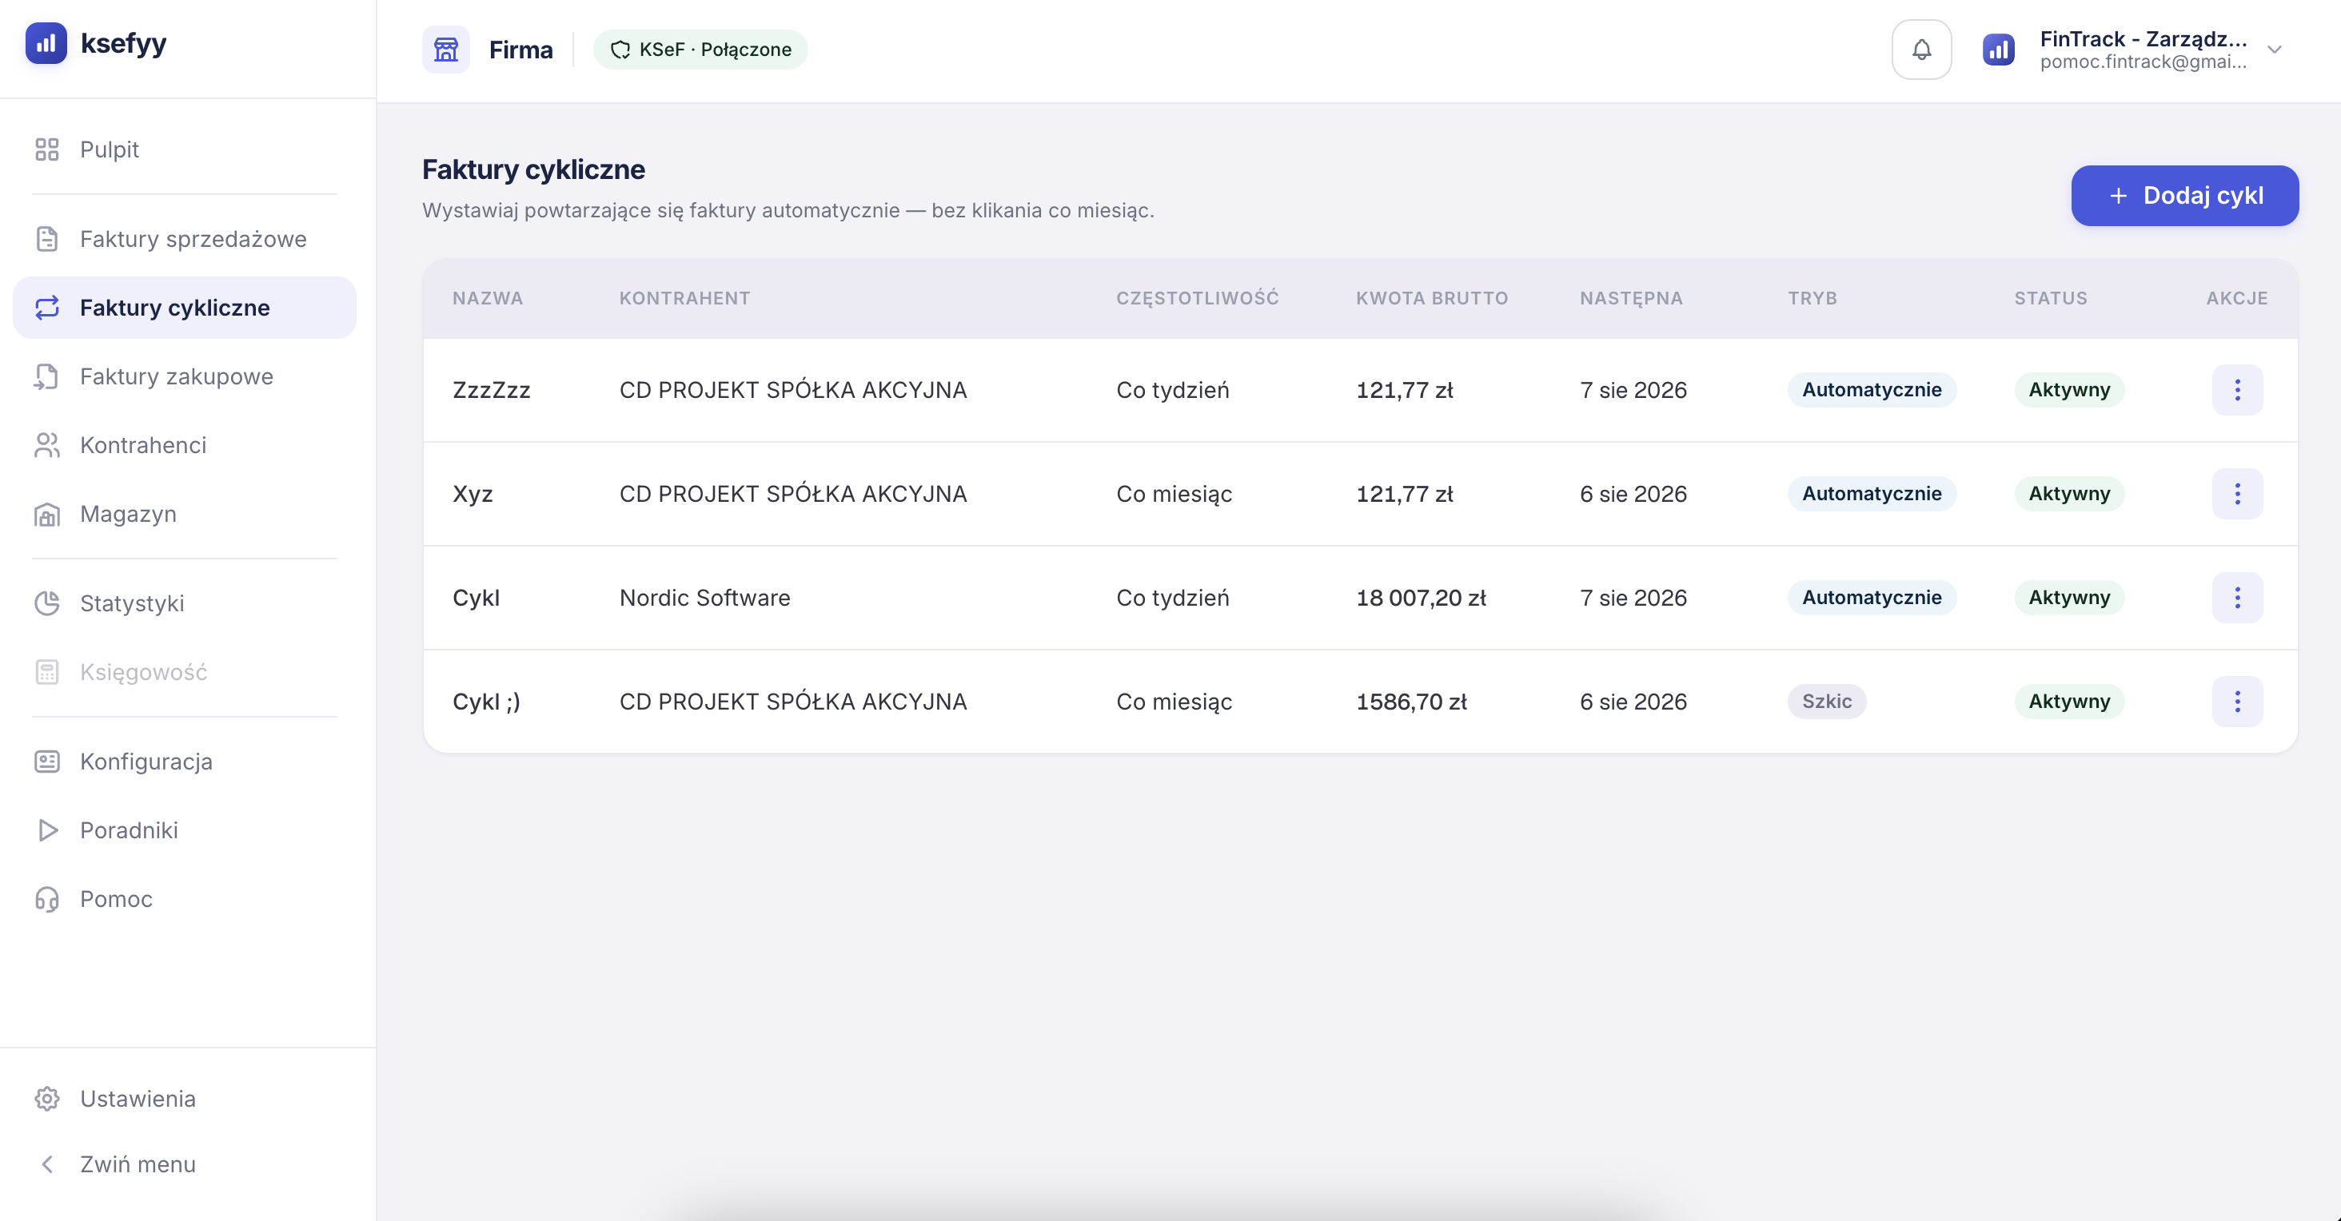
Task: Click the Tryb column header
Action: tap(1812, 298)
